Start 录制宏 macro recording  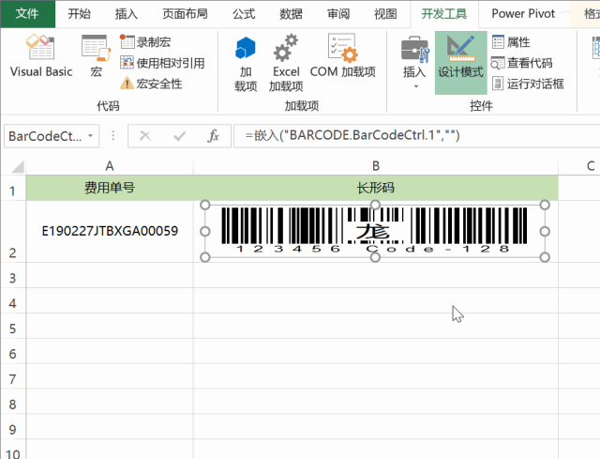coord(145,41)
